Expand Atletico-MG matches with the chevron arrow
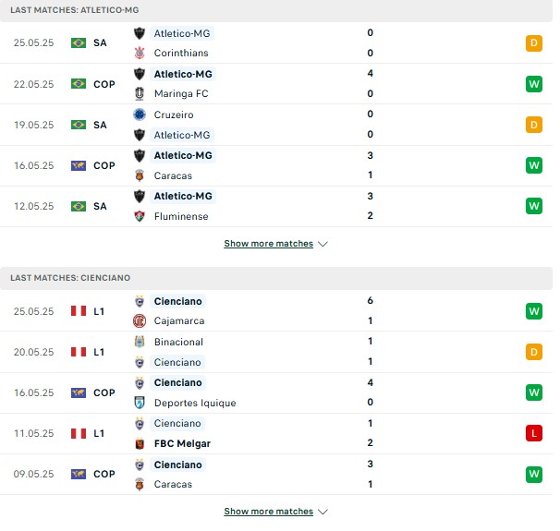560x531 pixels. (x=323, y=244)
